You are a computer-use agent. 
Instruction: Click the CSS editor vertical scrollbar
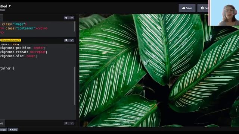(x=75, y=86)
